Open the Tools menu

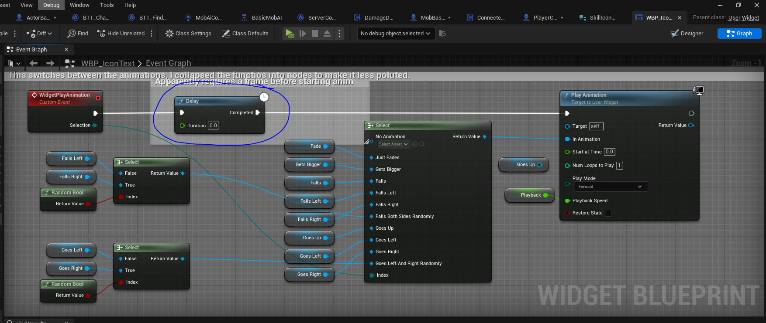pyautogui.click(x=107, y=5)
